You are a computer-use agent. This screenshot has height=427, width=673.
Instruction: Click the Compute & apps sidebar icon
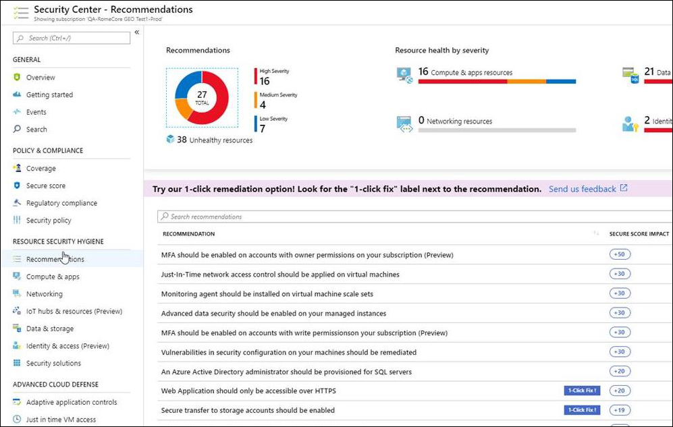click(x=17, y=277)
